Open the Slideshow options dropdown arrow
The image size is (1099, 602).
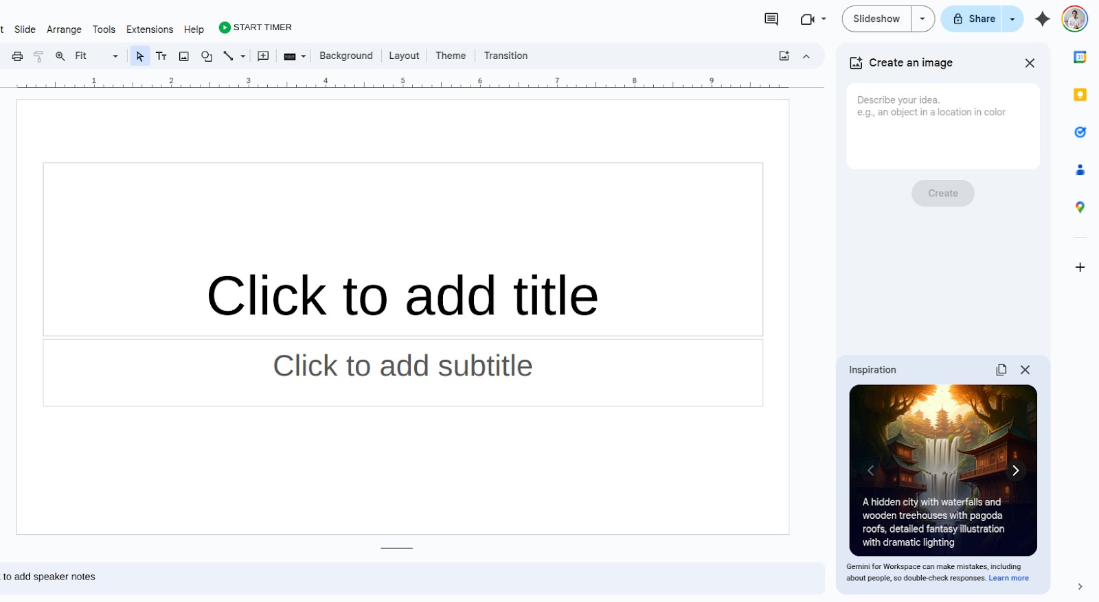click(x=922, y=19)
